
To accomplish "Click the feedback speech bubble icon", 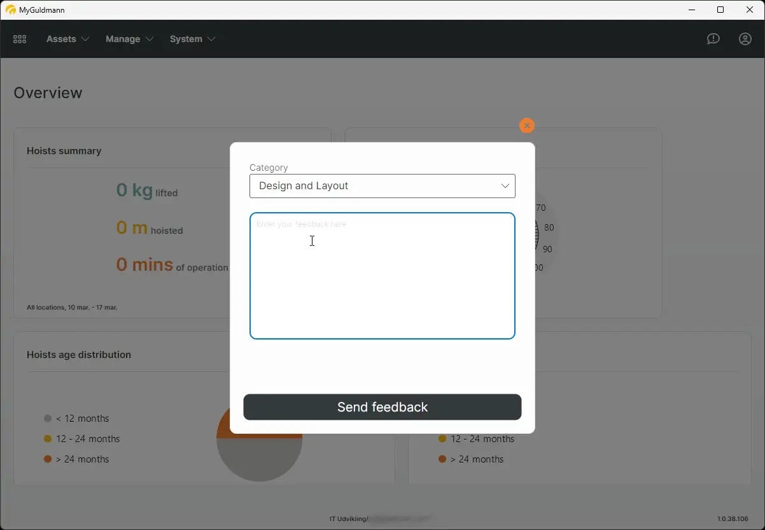I will 713,39.
